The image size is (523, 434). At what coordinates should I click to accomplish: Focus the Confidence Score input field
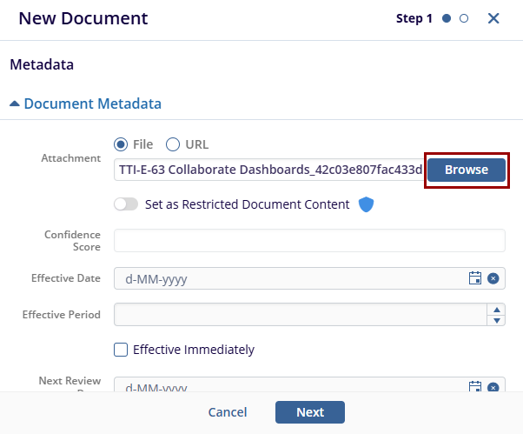[x=309, y=241]
